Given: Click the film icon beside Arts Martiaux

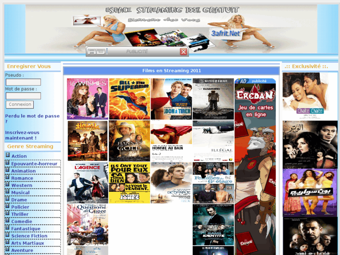Looking at the screenshot, I should pos(7,242).
